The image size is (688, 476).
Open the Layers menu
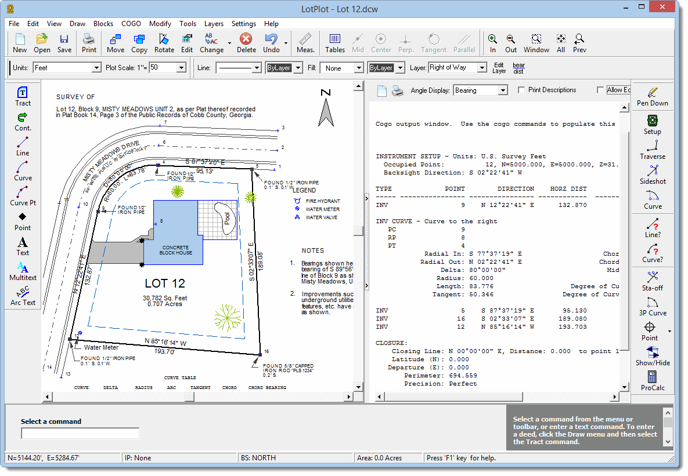pos(214,24)
